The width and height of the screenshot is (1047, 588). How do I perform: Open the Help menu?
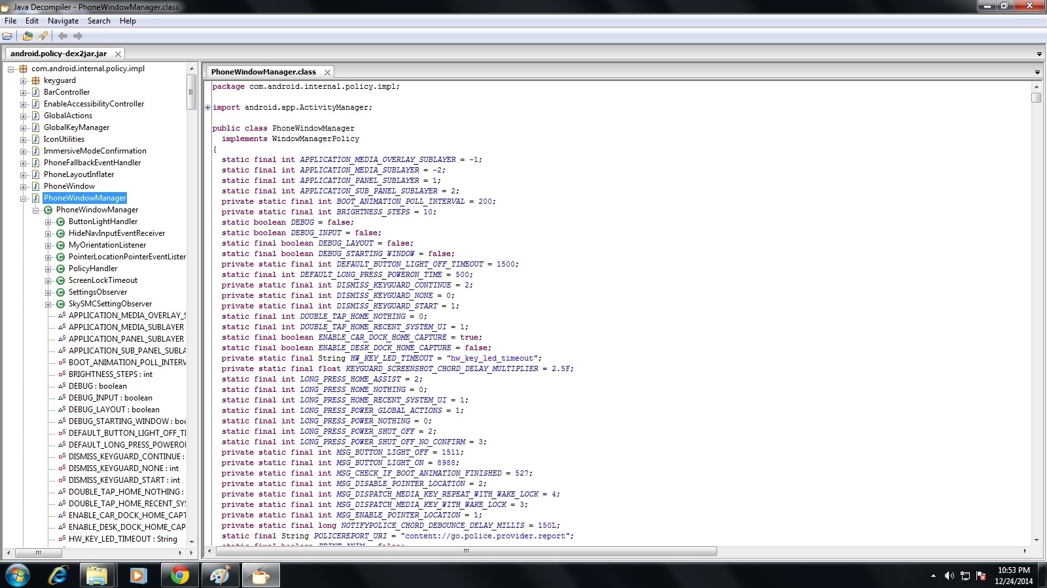click(128, 21)
